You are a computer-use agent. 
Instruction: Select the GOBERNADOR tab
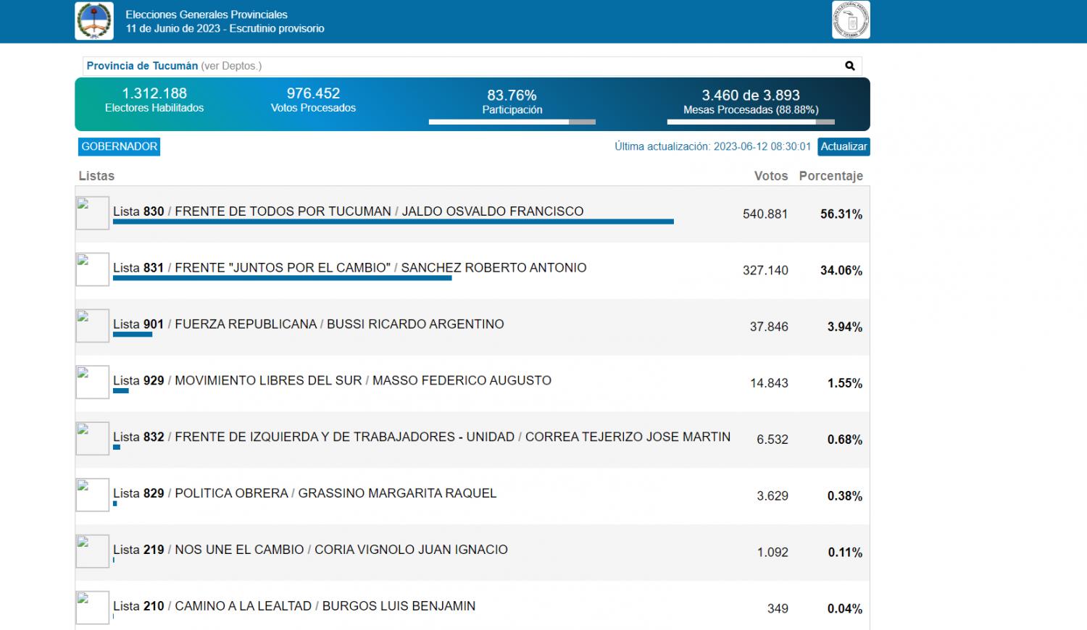[x=119, y=147]
